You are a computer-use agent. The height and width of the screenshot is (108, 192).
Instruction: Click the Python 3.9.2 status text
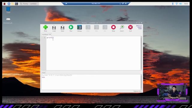point(137,91)
